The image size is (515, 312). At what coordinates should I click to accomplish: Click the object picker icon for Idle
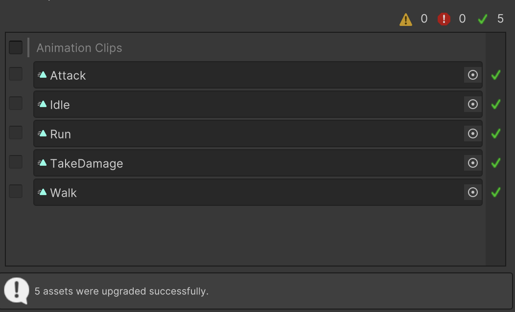472,104
